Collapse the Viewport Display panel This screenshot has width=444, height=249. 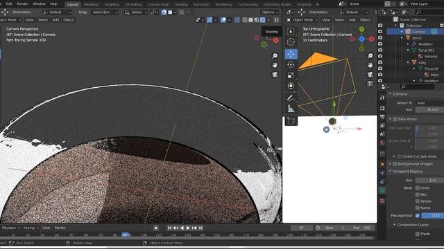pos(391,172)
